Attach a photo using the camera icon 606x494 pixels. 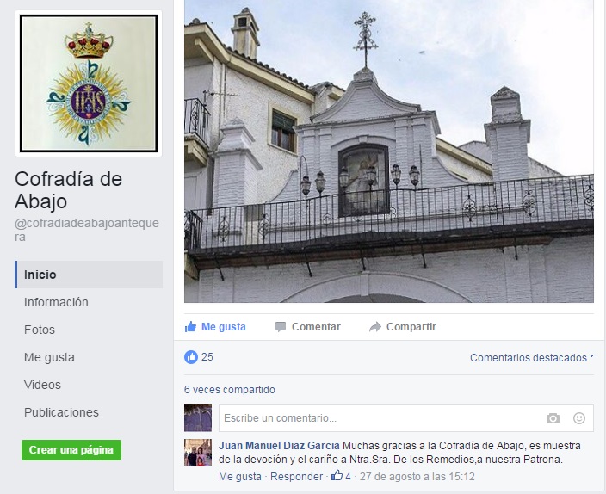[553, 418]
